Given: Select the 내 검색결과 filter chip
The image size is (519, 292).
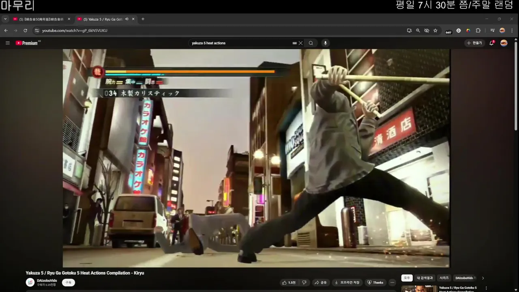Looking at the screenshot, I should coord(425,278).
